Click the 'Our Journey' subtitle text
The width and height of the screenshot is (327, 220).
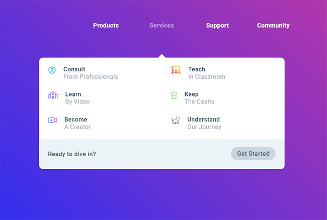[204, 127]
